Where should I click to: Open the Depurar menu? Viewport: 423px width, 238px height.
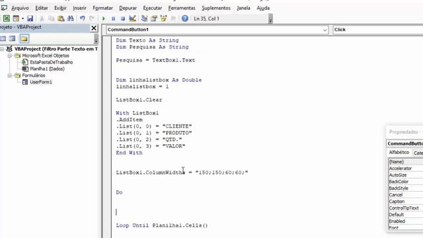tap(128, 8)
